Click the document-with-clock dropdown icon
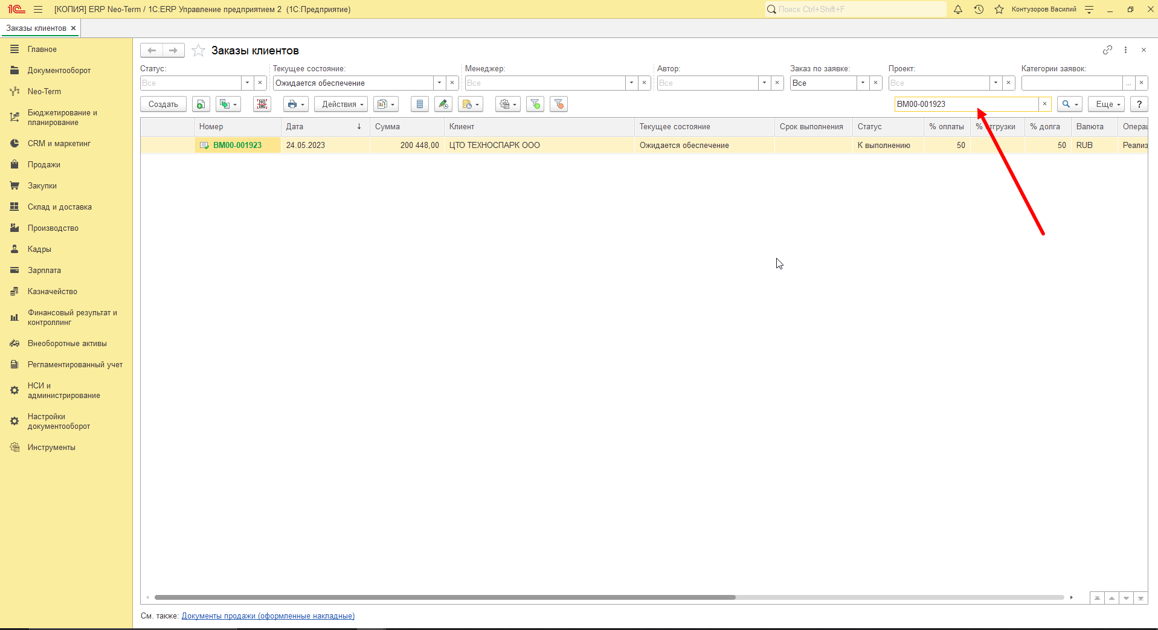The height and width of the screenshot is (630, 1158). tap(471, 104)
